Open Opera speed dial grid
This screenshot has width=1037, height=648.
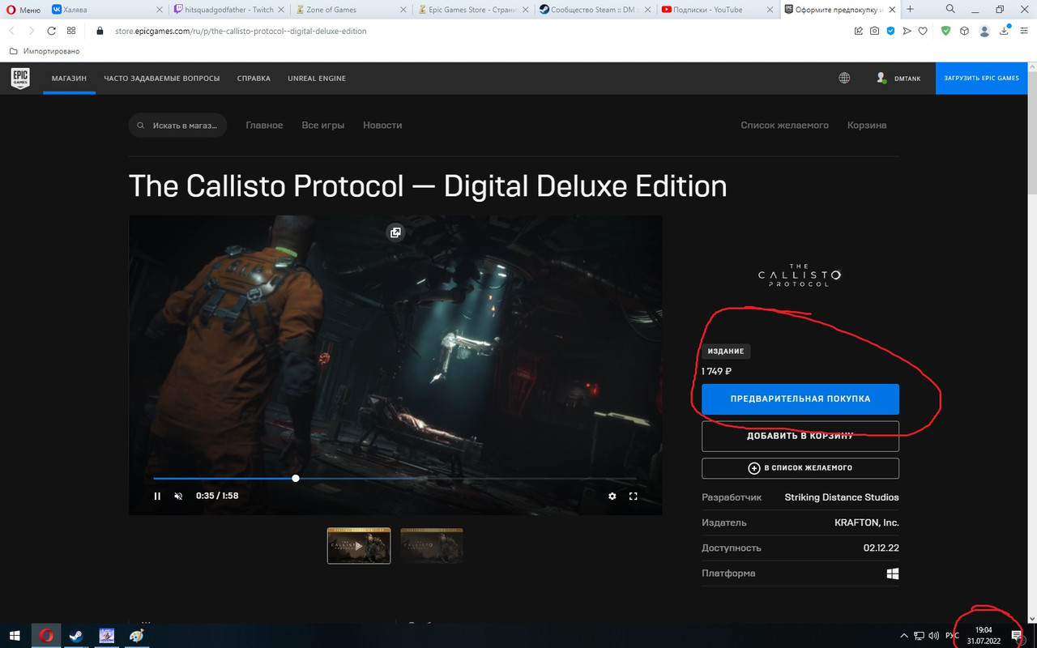pyautogui.click(x=71, y=31)
